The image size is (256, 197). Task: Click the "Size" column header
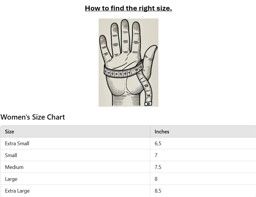10,131
